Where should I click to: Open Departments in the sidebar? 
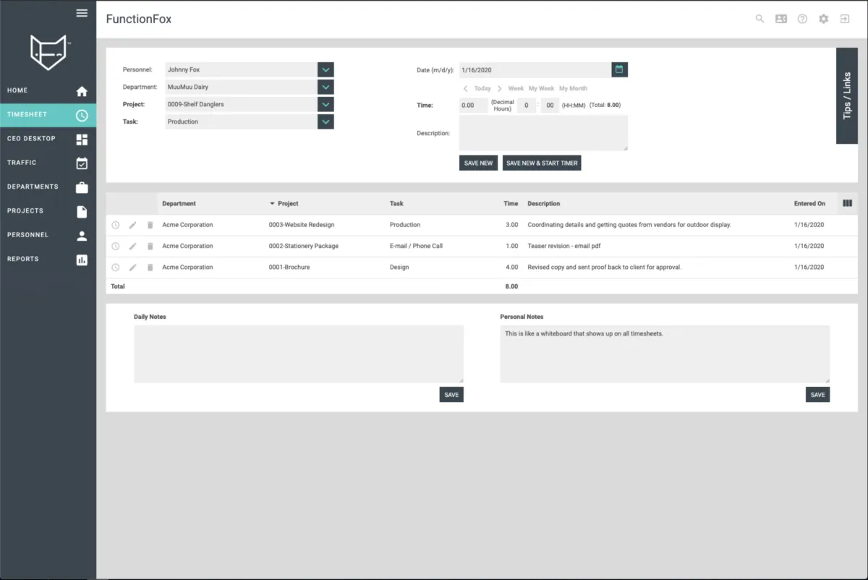point(48,187)
